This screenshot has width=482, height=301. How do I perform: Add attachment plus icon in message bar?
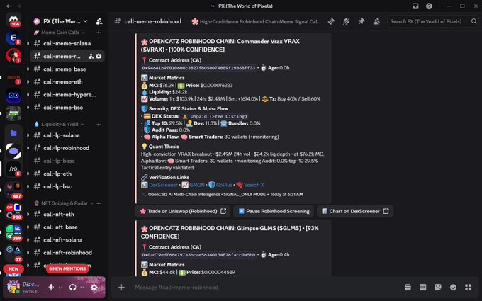[121, 287]
